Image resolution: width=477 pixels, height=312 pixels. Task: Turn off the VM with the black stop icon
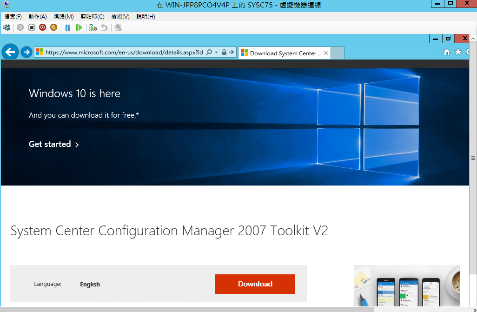click(31, 27)
